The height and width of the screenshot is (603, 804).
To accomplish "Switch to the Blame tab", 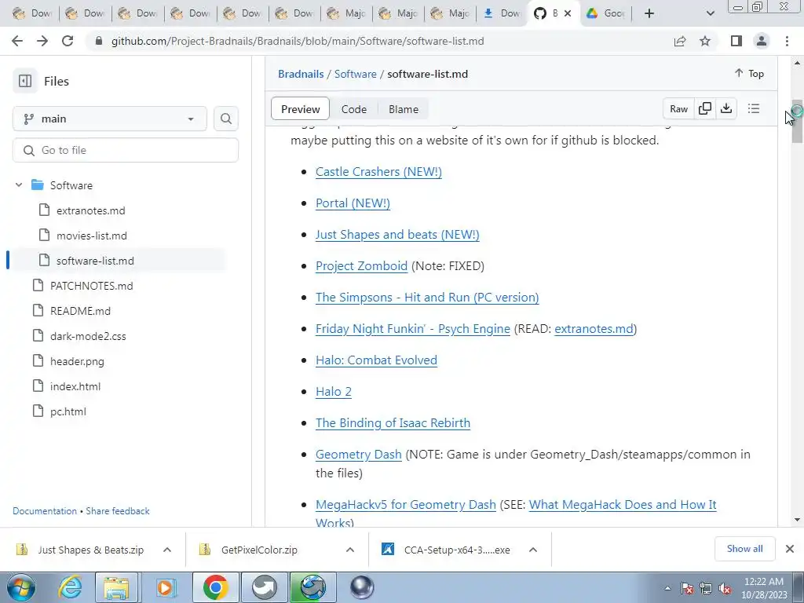I will point(404,108).
